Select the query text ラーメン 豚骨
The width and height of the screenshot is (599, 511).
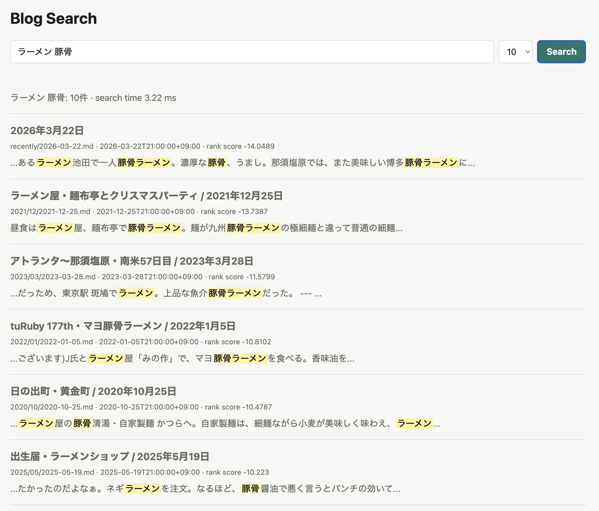coord(45,52)
